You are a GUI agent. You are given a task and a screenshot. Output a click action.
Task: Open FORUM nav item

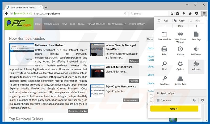point(81,24)
